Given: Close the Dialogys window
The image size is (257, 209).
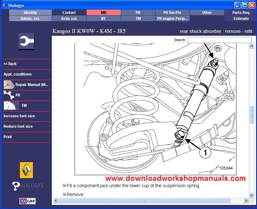Looking at the screenshot, I should tap(252, 5).
